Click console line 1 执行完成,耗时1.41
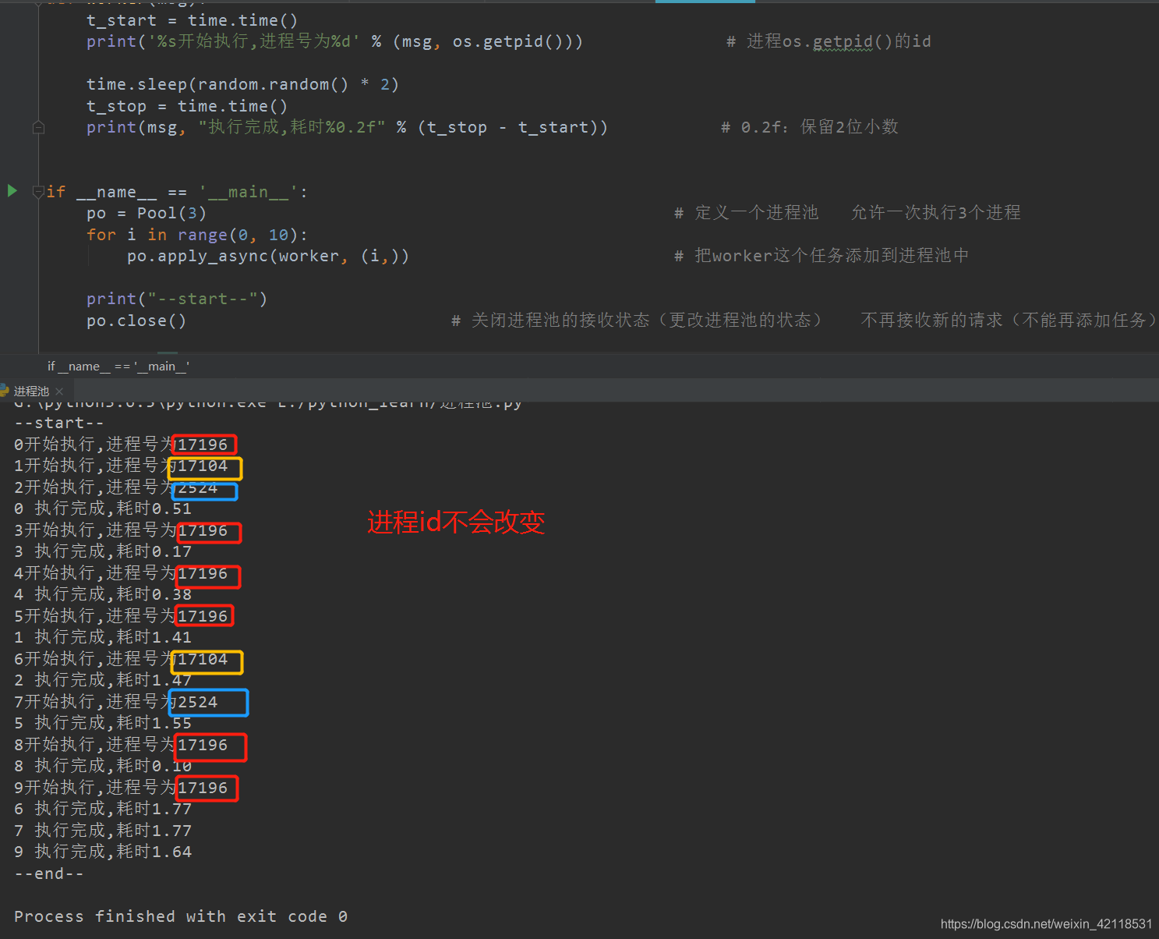The width and height of the screenshot is (1159, 939). tap(103, 637)
